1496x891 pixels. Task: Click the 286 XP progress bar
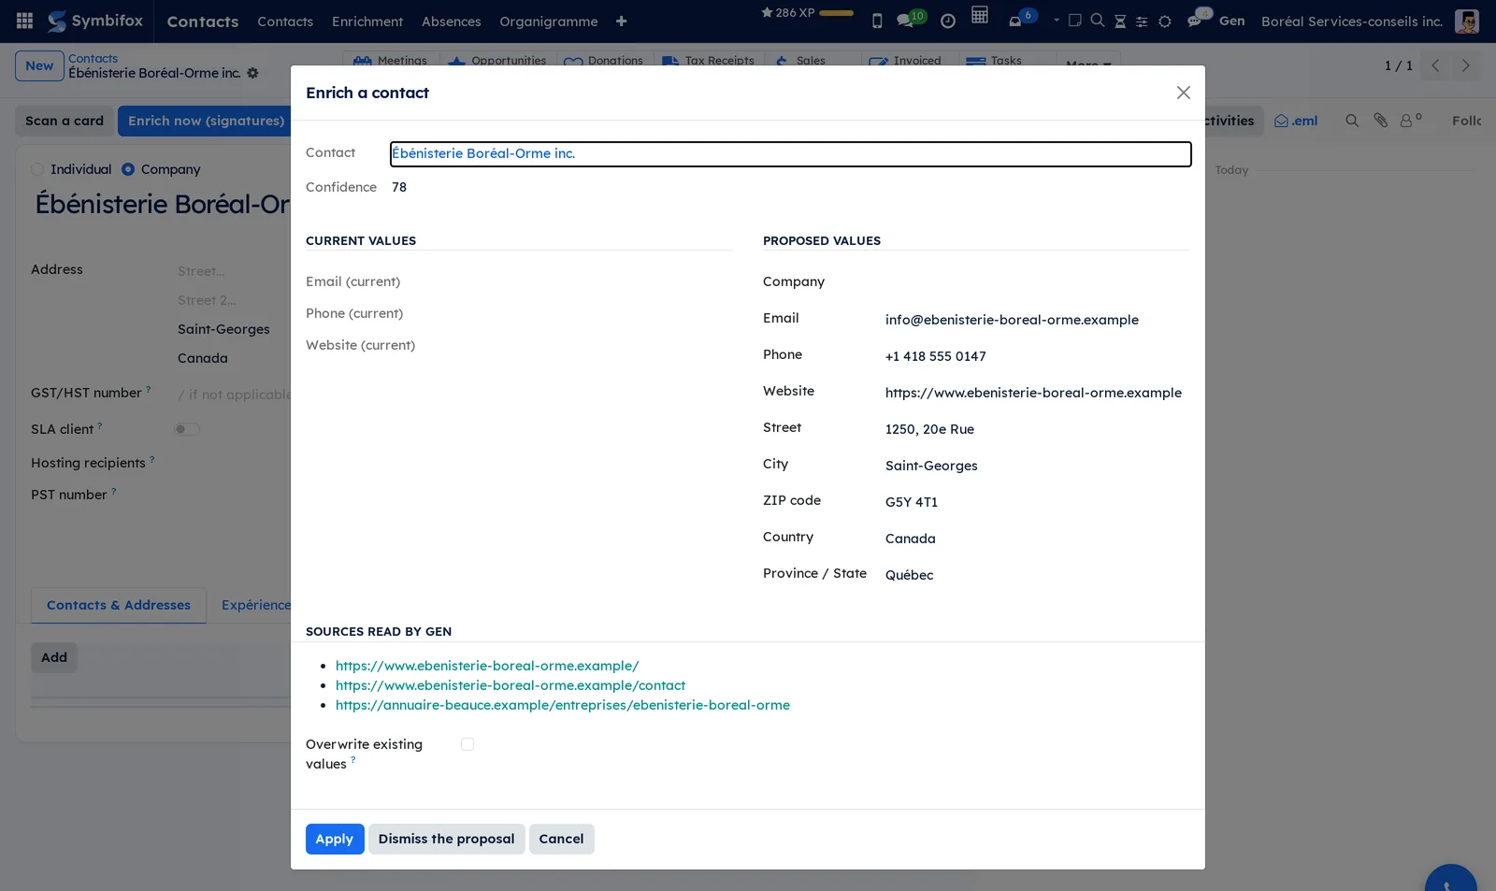coord(836,13)
